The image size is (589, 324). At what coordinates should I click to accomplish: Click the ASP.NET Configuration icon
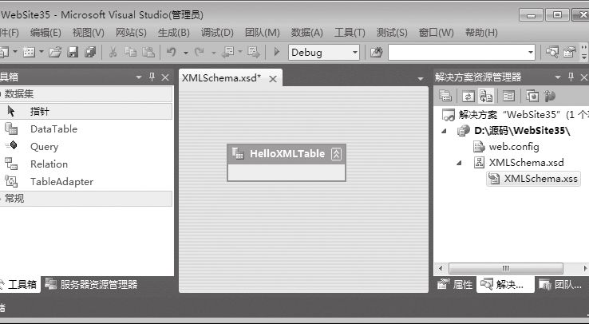tap(550, 96)
